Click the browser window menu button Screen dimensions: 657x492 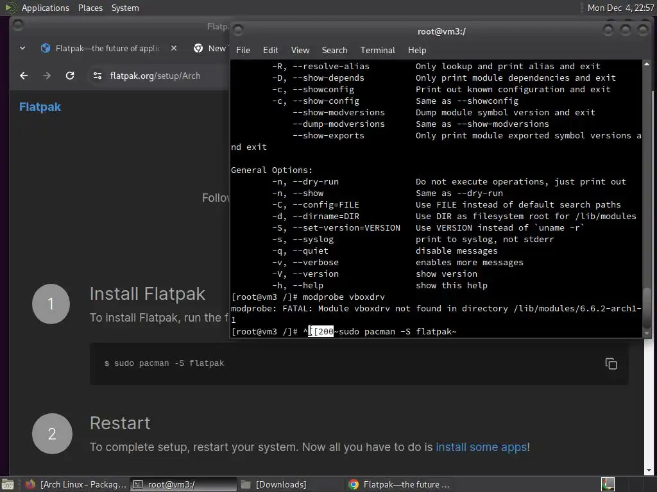pos(17,25)
